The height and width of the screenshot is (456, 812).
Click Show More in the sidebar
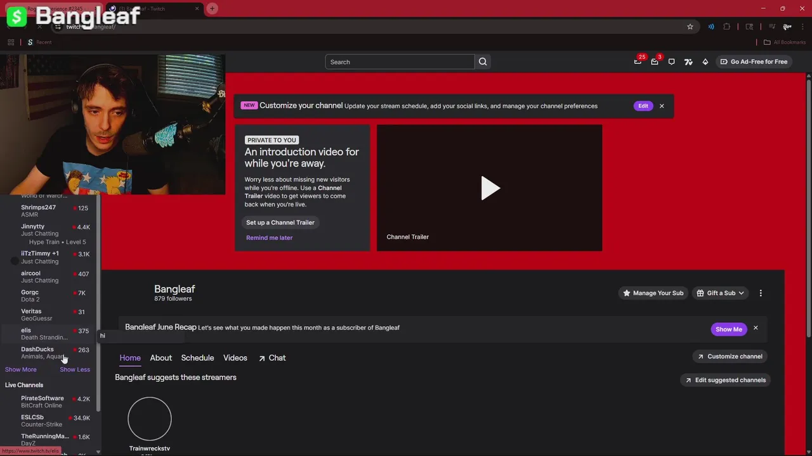point(21,369)
